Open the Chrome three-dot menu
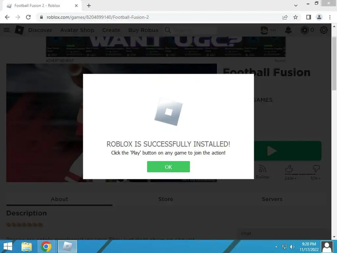This screenshot has height=253, width=337. coord(330,17)
